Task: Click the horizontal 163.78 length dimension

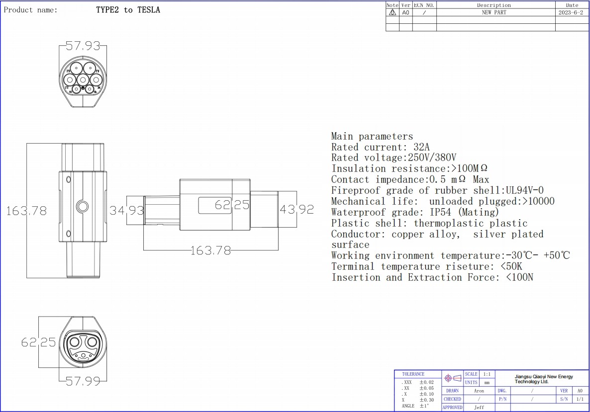Action: click(211, 250)
